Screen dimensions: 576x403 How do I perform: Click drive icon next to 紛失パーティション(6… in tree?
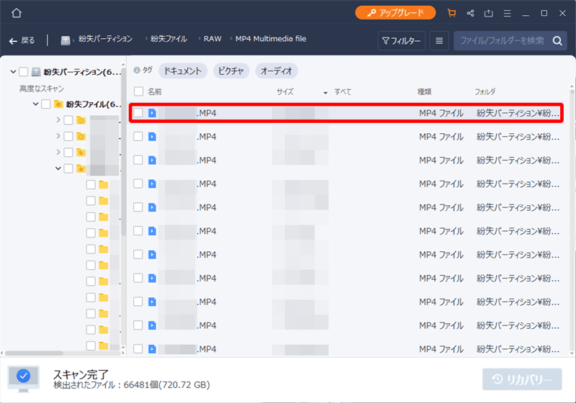(36, 71)
